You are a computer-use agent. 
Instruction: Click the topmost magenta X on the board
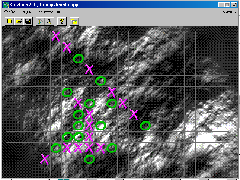pyautogui.click(x=56, y=36)
